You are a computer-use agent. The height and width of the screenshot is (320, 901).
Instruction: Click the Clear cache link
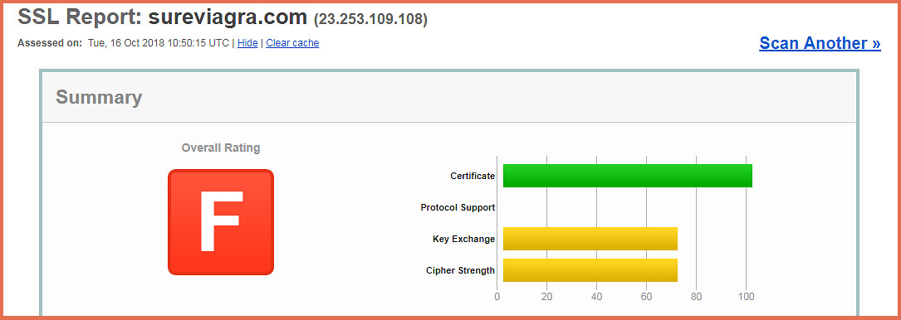(x=292, y=43)
